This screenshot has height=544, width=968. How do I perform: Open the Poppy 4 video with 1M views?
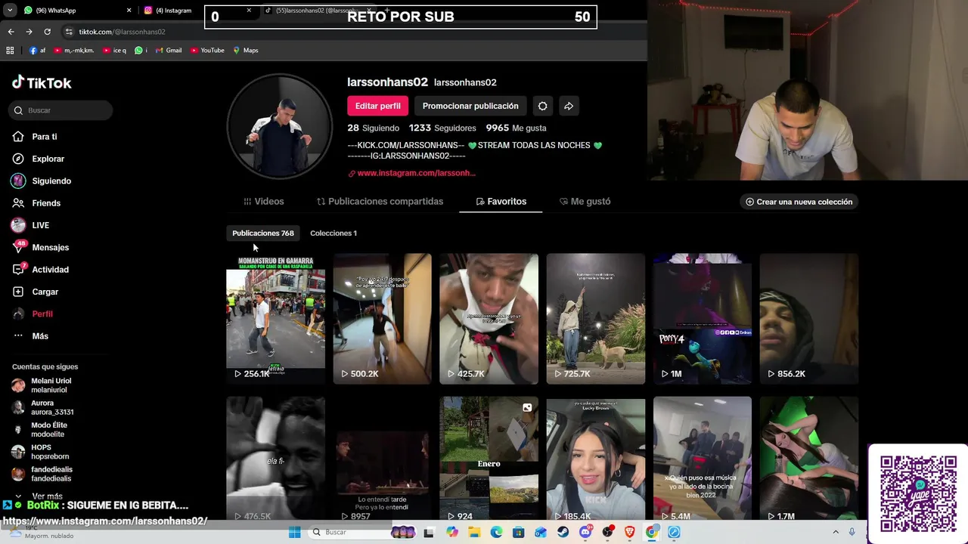tap(702, 319)
